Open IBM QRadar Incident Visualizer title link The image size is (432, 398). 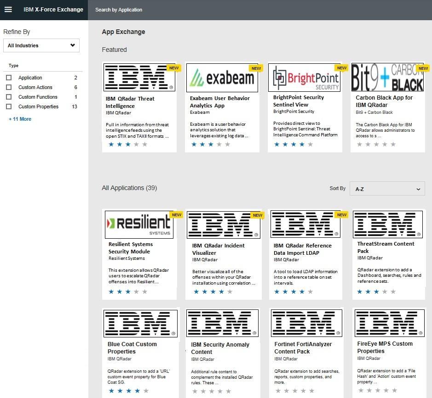click(x=218, y=249)
